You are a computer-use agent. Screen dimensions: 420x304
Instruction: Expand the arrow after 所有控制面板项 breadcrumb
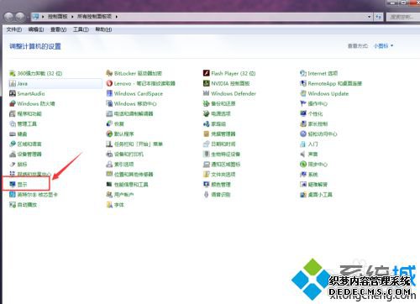[117, 17]
